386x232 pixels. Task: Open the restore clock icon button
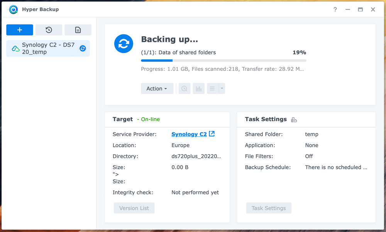coord(49,30)
